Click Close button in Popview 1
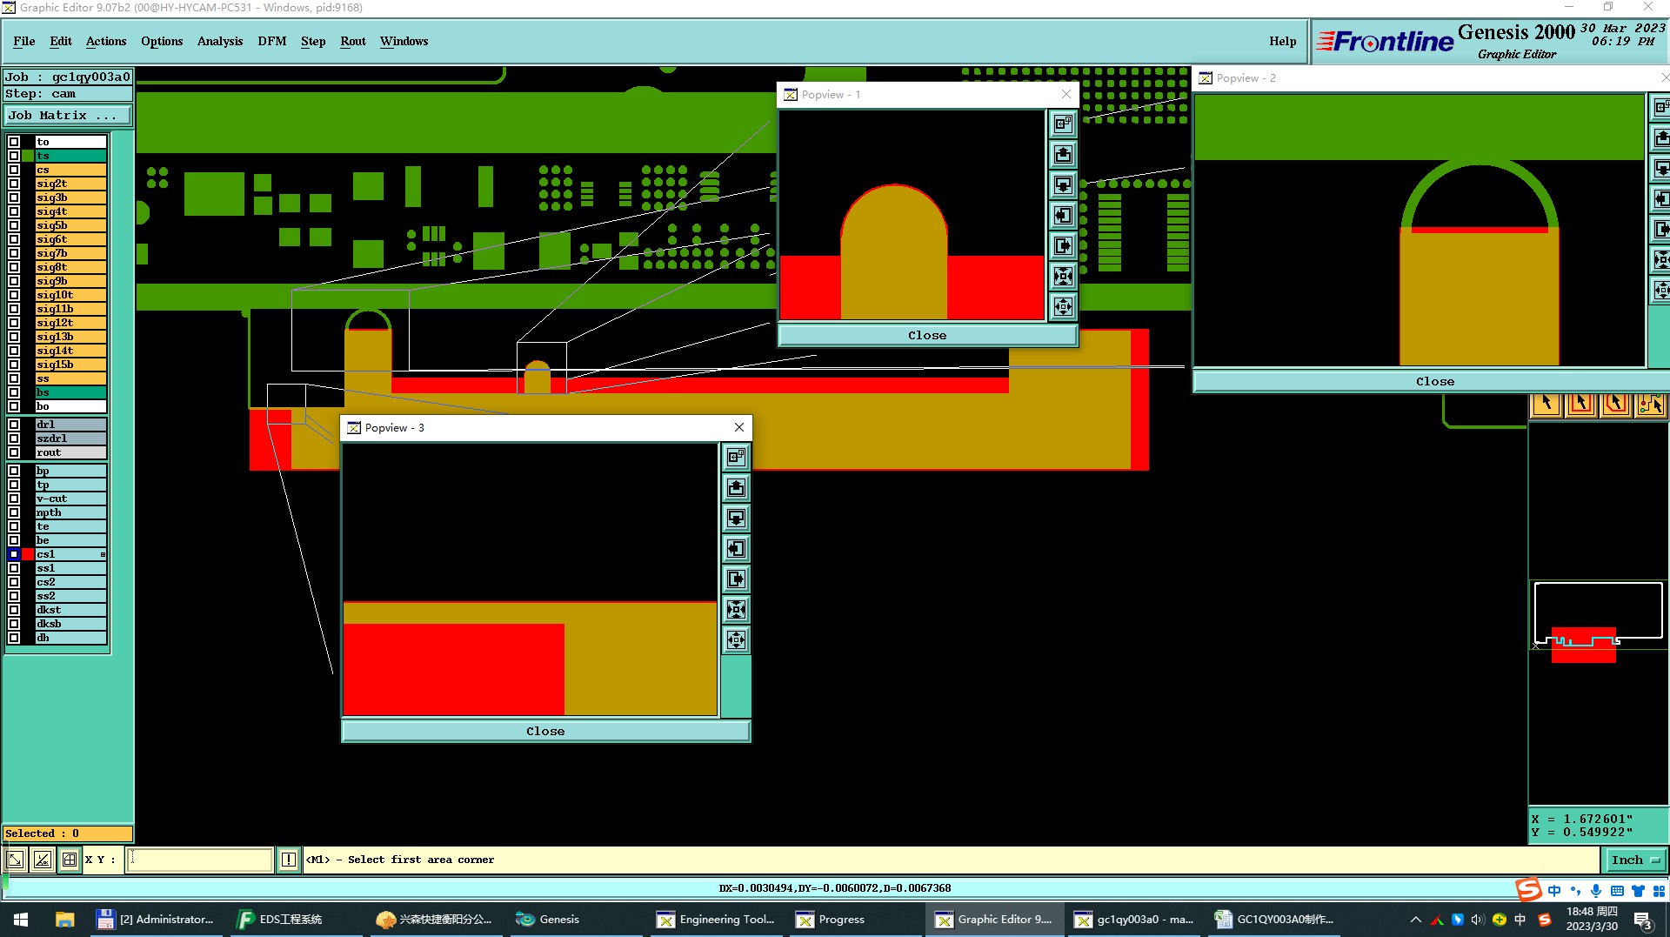Image resolution: width=1670 pixels, height=937 pixels. 927,335
